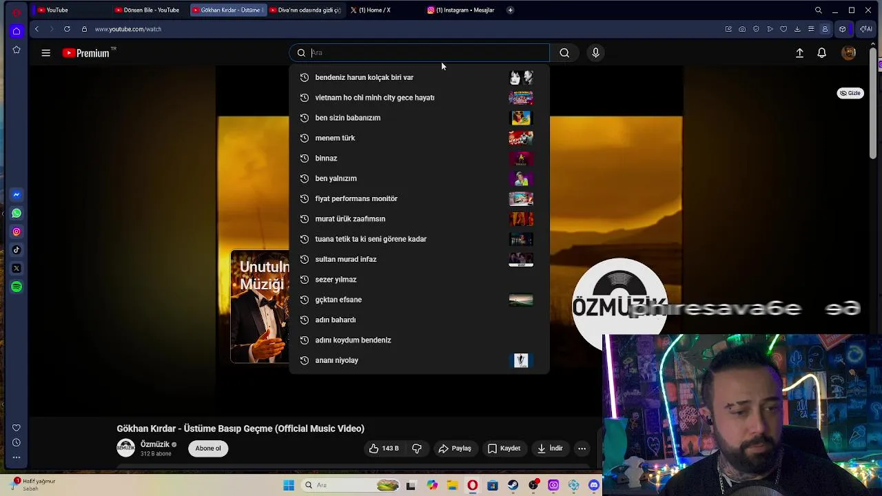Image resolution: width=882 pixels, height=496 pixels.
Task: Open WhatsApp in the Opera sidebar
Action: tap(17, 214)
